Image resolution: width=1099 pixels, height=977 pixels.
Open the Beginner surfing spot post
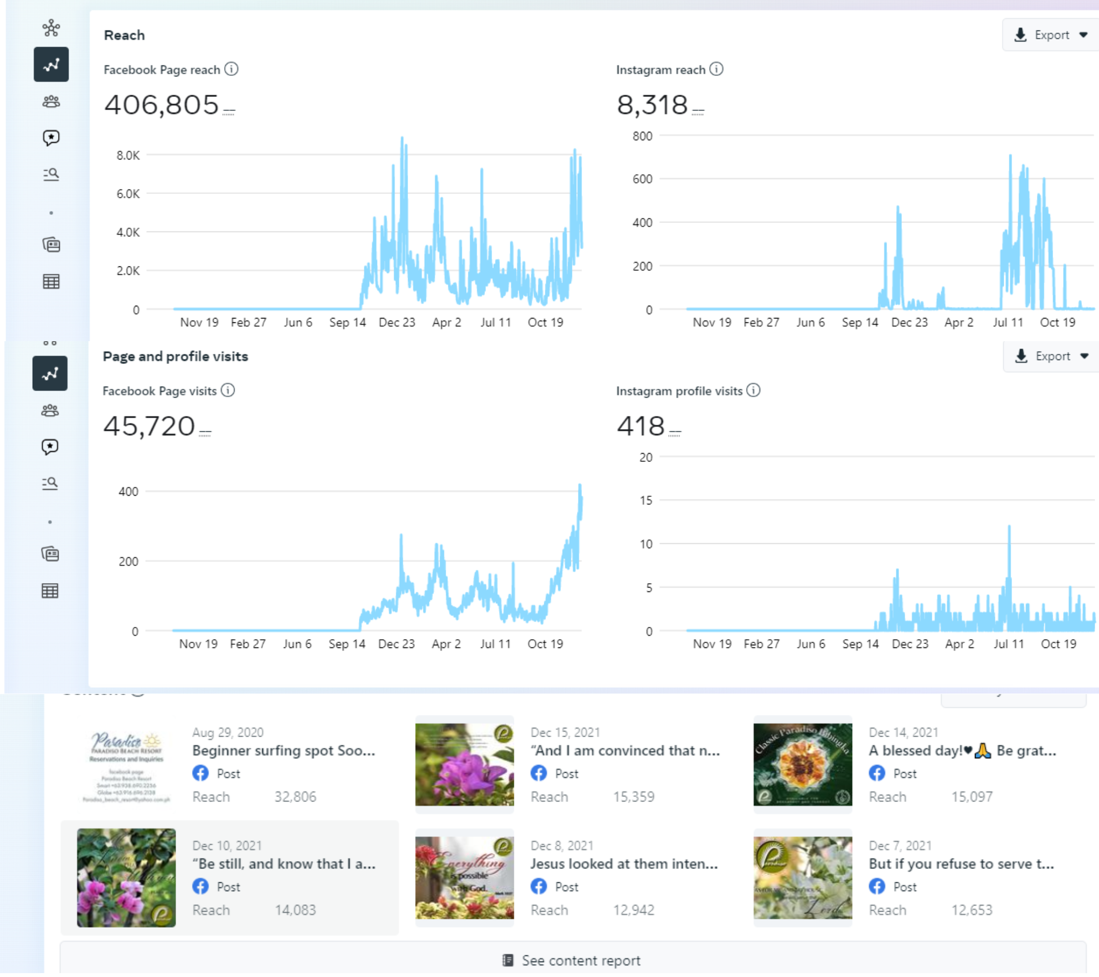pyautogui.click(x=283, y=751)
